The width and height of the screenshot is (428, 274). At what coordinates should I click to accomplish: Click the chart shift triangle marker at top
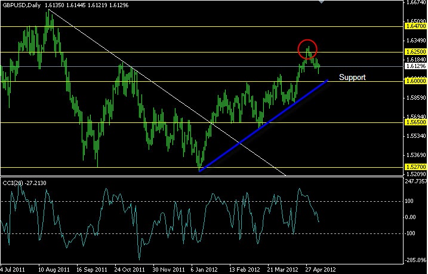pos(322,2)
